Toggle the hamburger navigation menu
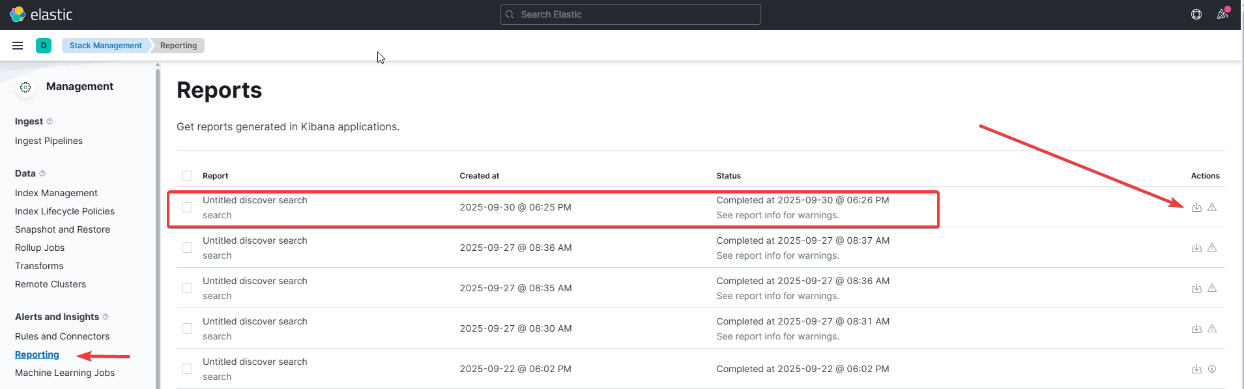Screen dimensions: 1244x389 (x=18, y=46)
